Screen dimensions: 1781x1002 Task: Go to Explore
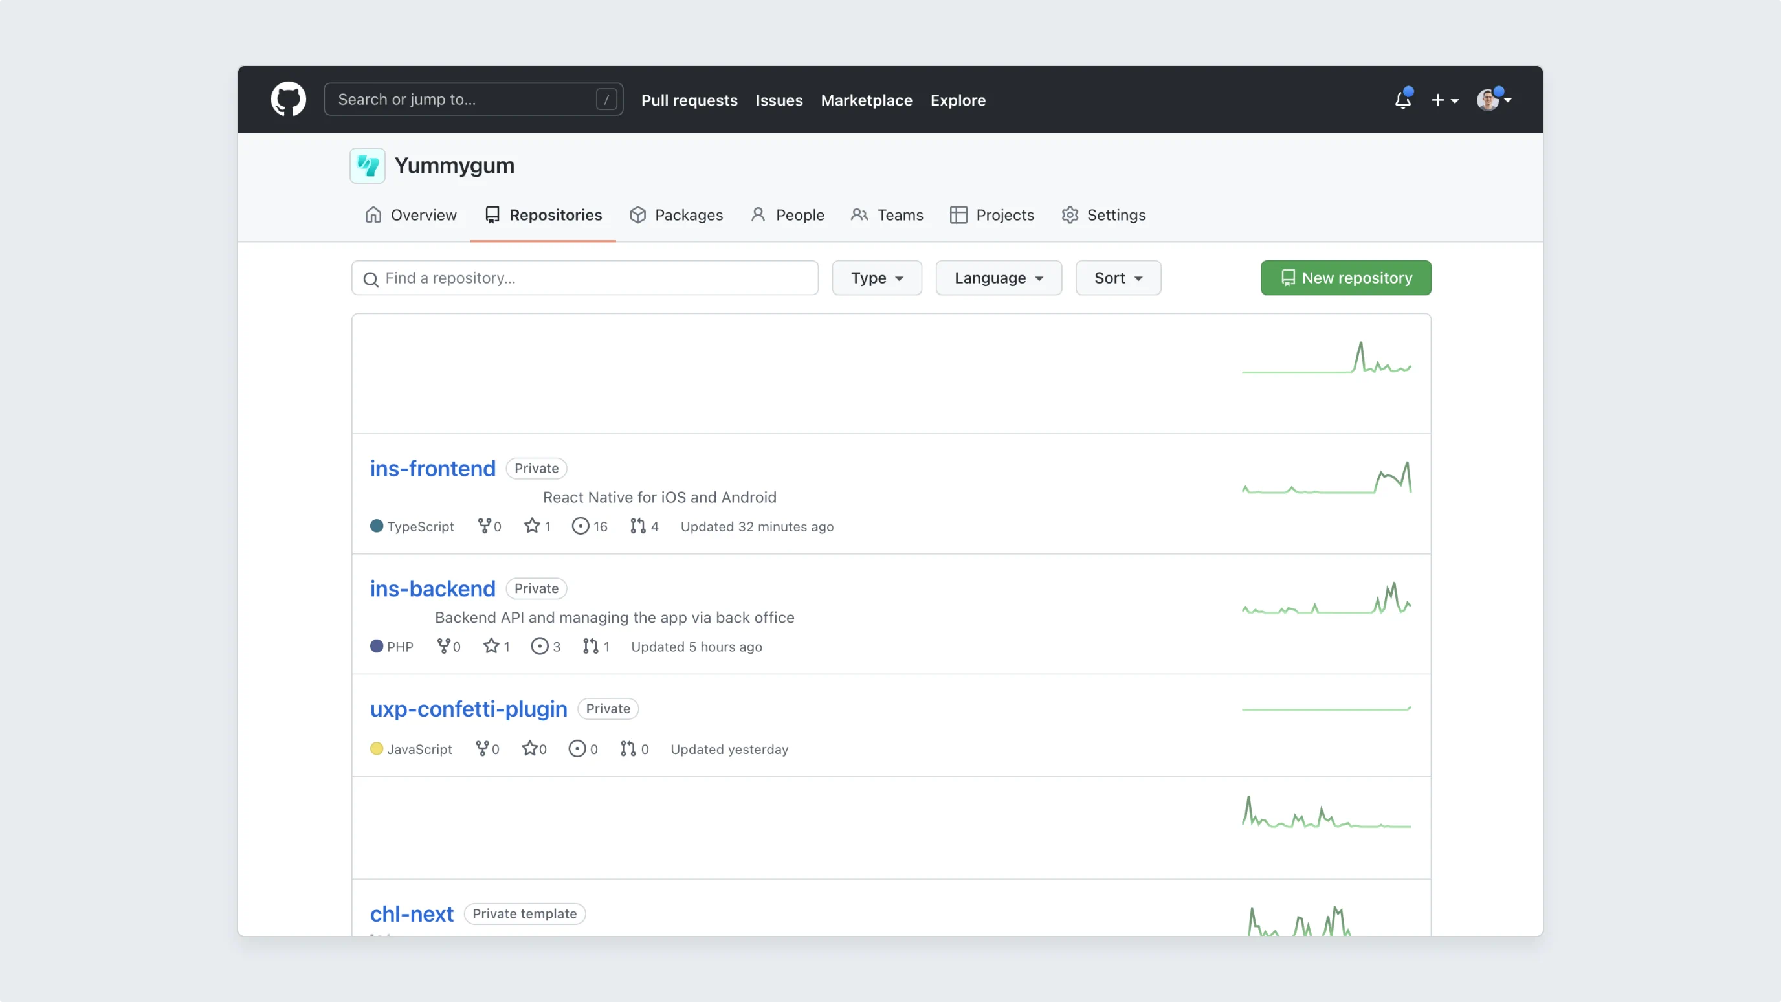pyautogui.click(x=958, y=100)
